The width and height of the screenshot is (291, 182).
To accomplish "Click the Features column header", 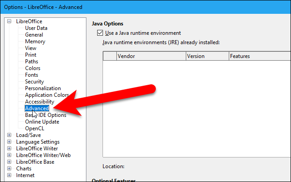I will point(260,56).
